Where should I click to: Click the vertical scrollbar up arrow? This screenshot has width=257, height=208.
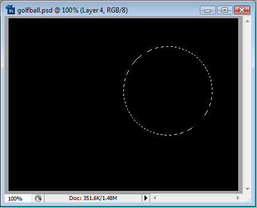click(x=247, y=21)
